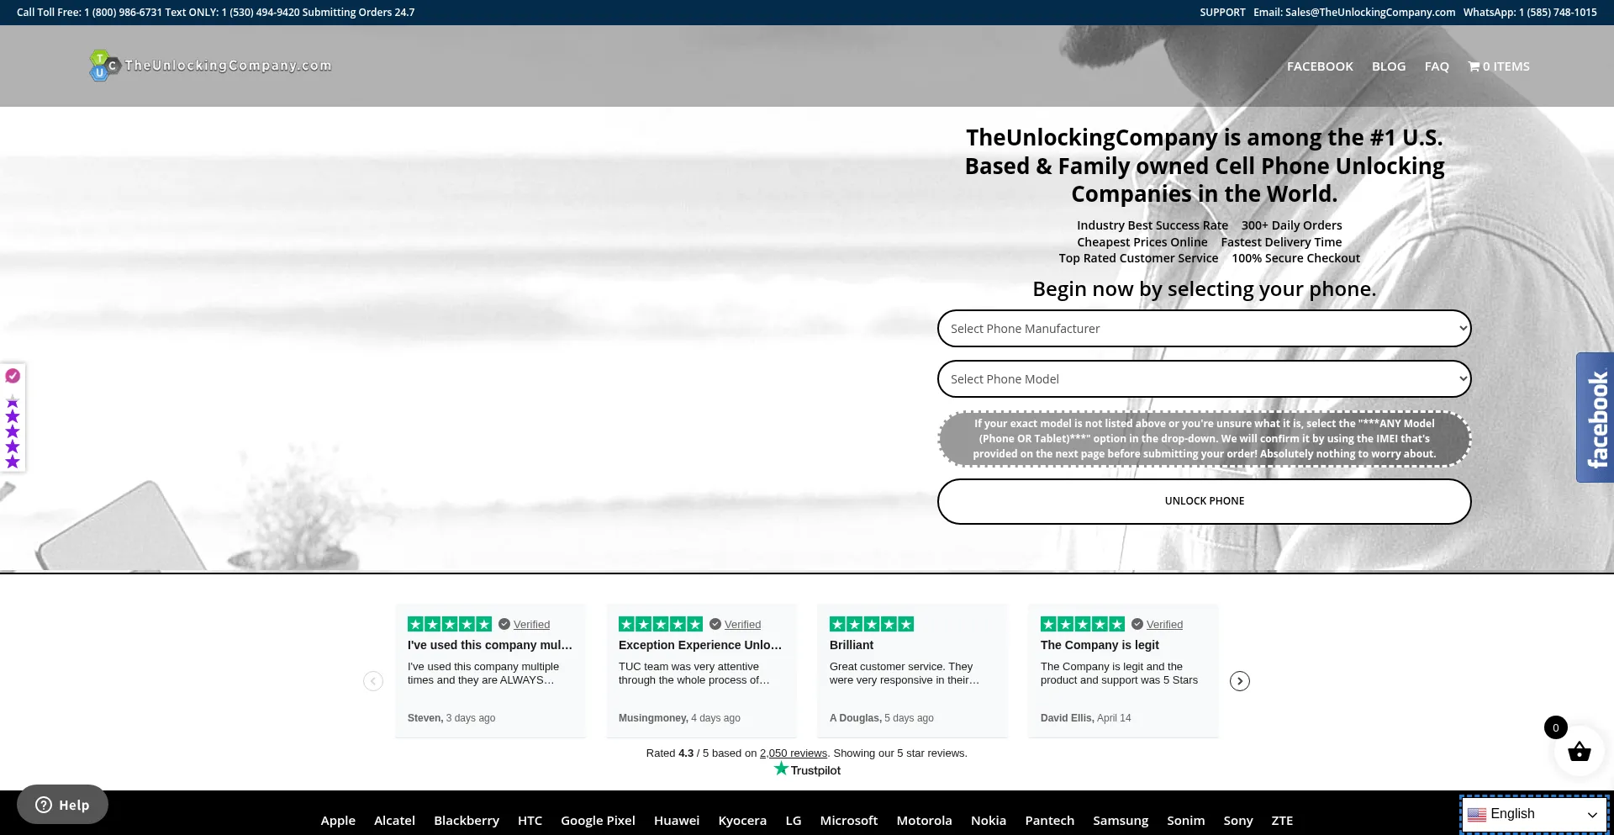1614x835 pixels.
Task: Select Kyocera in the brand bar
Action: 742,821
